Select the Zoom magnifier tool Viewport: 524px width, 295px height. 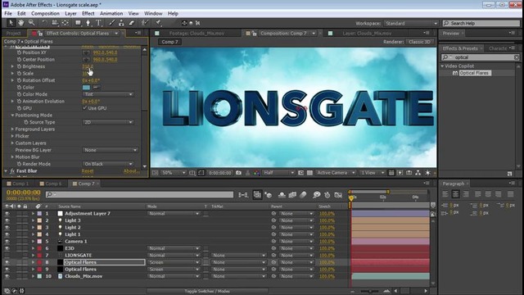[x=31, y=23]
